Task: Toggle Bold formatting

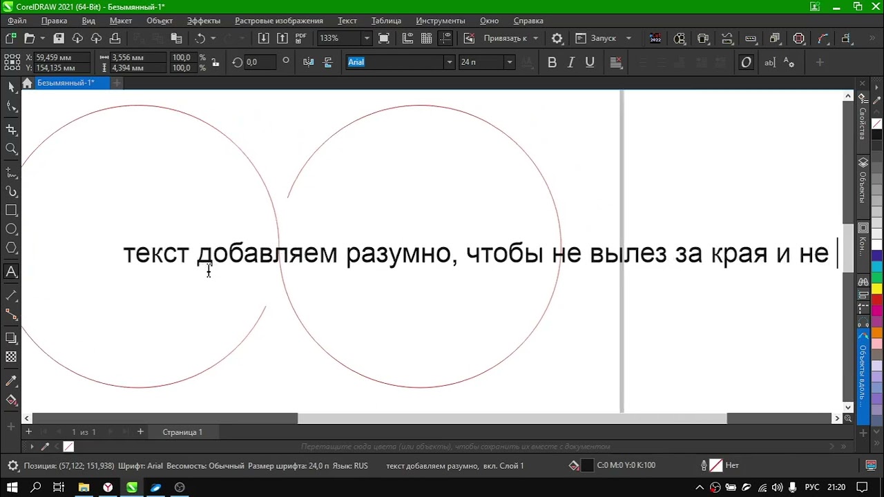Action: click(x=552, y=62)
